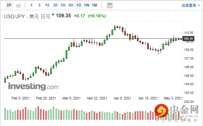Click the May 3, 2021 date label
Image resolution: width=203 pixels, height=126 pixels.
pos(173,98)
